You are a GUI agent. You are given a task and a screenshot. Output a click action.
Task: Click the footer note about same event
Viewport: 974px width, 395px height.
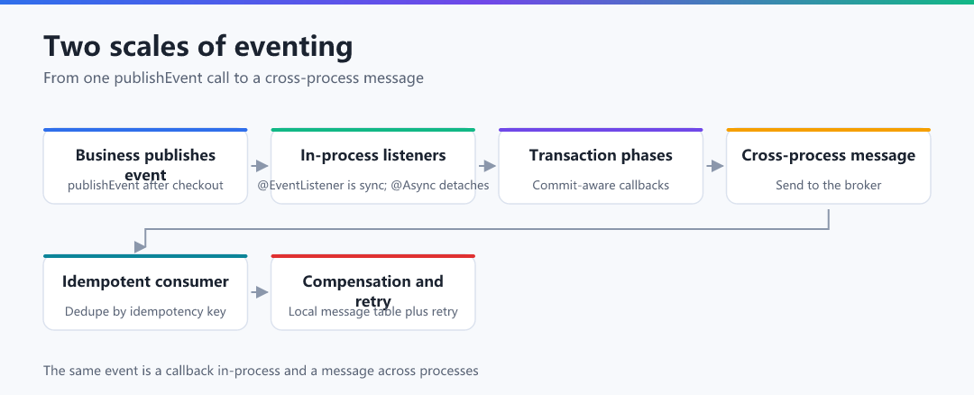point(261,371)
